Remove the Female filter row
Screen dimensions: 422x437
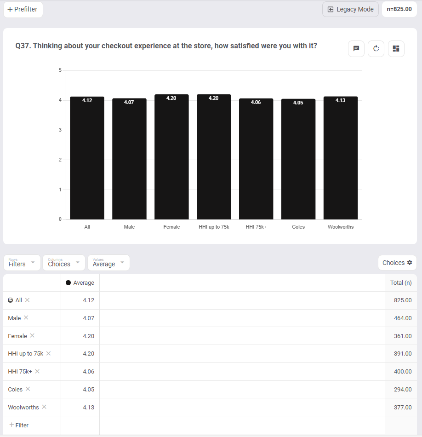pos(32,335)
